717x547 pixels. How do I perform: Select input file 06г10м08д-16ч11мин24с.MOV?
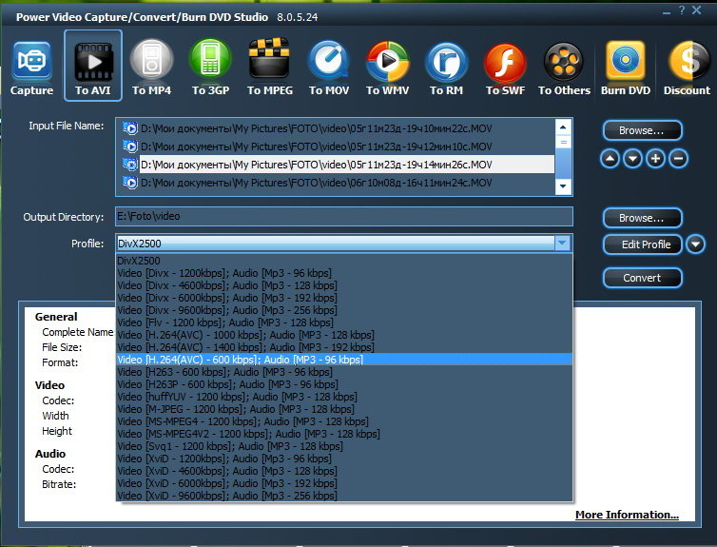click(x=338, y=183)
